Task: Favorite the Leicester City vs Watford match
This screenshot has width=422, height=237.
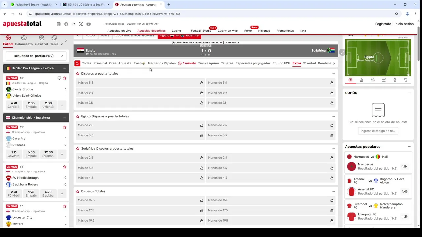Action: click(65, 206)
